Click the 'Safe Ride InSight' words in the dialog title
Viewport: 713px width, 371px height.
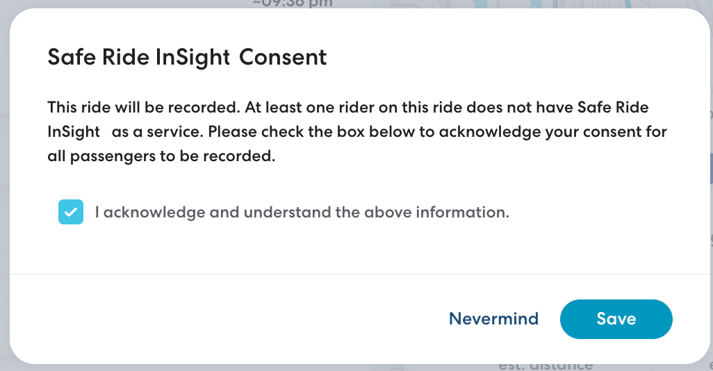click(x=138, y=57)
